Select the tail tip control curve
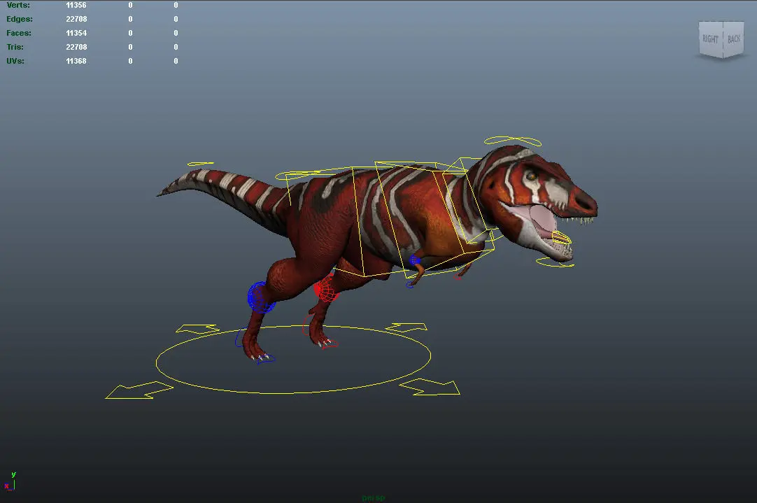This screenshot has height=503, width=757. point(200,164)
